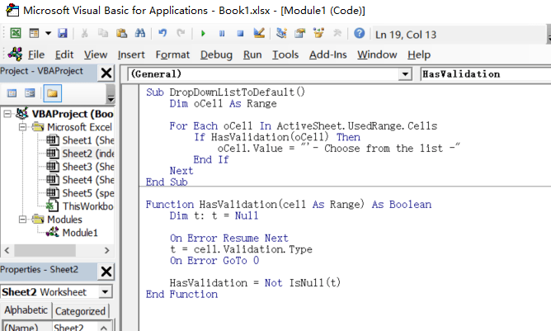Click the Copy icon in toolbar

pyautogui.click(x=103, y=33)
